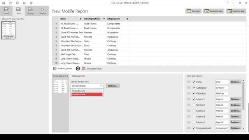Click the server connection icon in title bar
The width and height of the screenshot is (249, 140).
[x=31, y=3]
